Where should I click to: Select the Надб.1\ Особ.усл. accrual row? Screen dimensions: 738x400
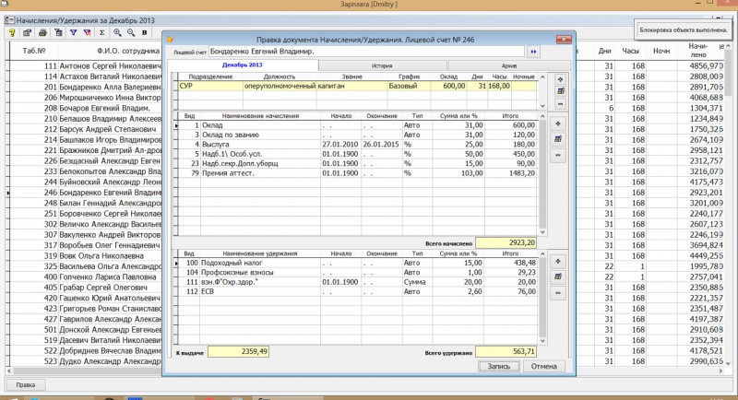[358, 154]
